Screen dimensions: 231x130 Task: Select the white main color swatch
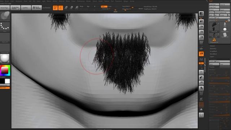7,81
